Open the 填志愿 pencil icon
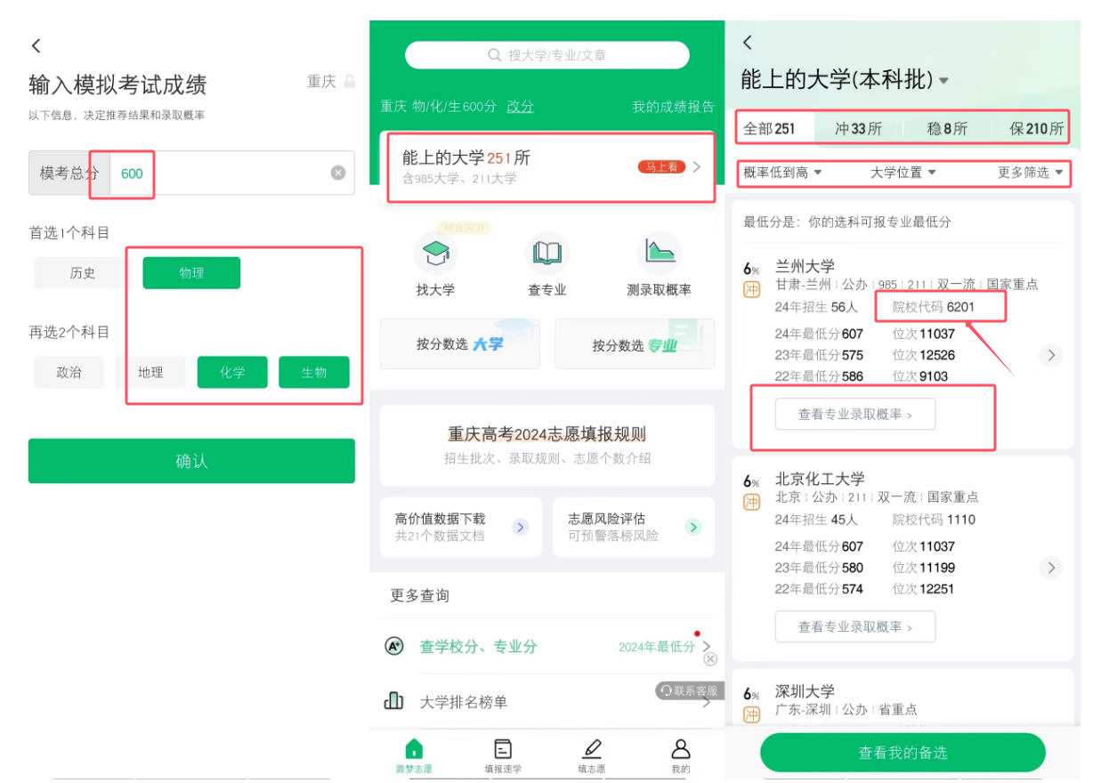The image size is (1093, 783). click(x=592, y=749)
